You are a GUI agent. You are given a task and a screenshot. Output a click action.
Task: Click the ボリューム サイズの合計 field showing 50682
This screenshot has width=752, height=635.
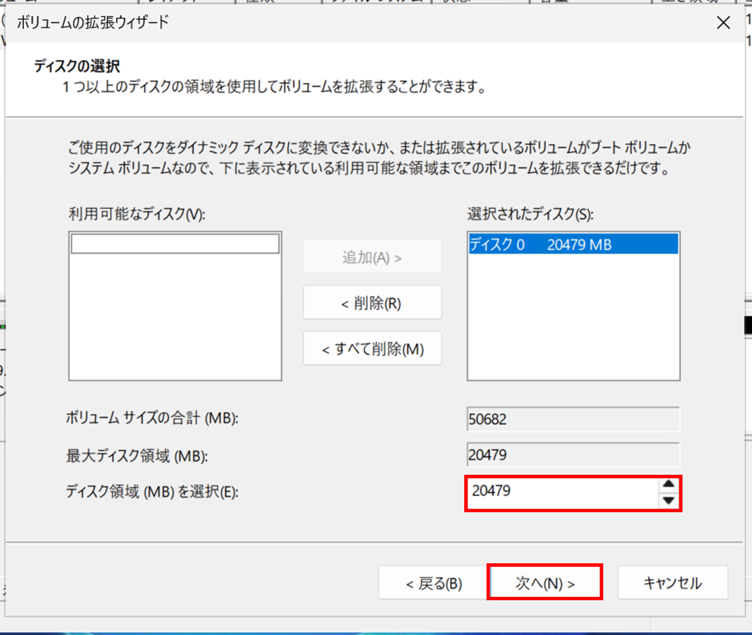[x=573, y=419]
